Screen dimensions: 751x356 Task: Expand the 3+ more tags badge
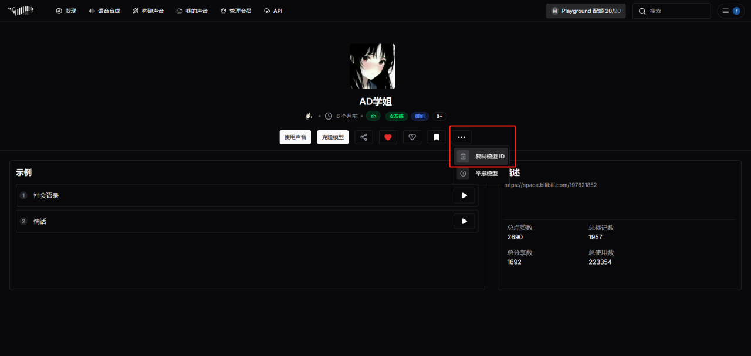439,116
